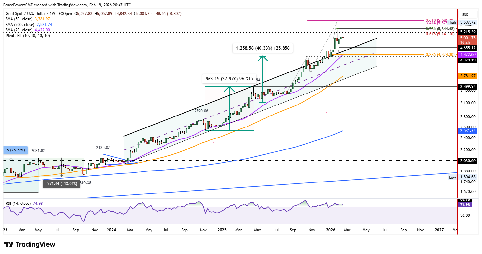Click the 2027 label on time axis
Screen dimensions: 482x254
point(439,230)
